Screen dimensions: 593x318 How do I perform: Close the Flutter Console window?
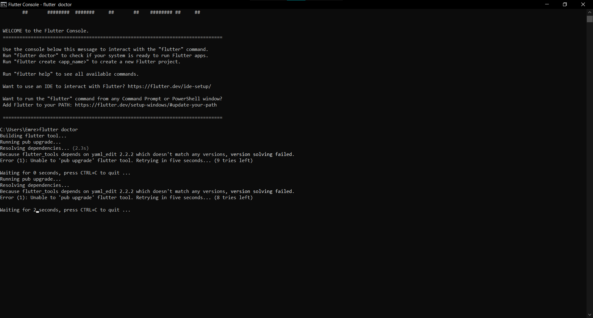pos(583,4)
